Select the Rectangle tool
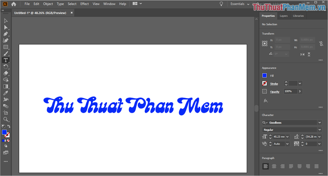Viewport: 328px width, 176px height. (6, 47)
